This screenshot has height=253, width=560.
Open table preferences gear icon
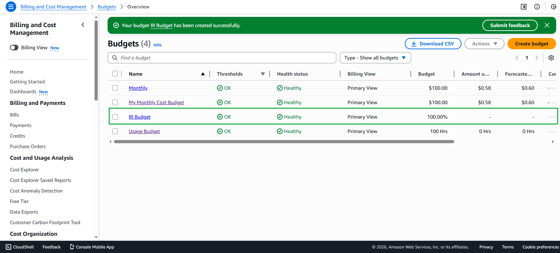tap(551, 58)
